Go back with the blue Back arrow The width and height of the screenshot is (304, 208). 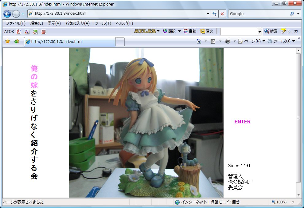point(7,14)
